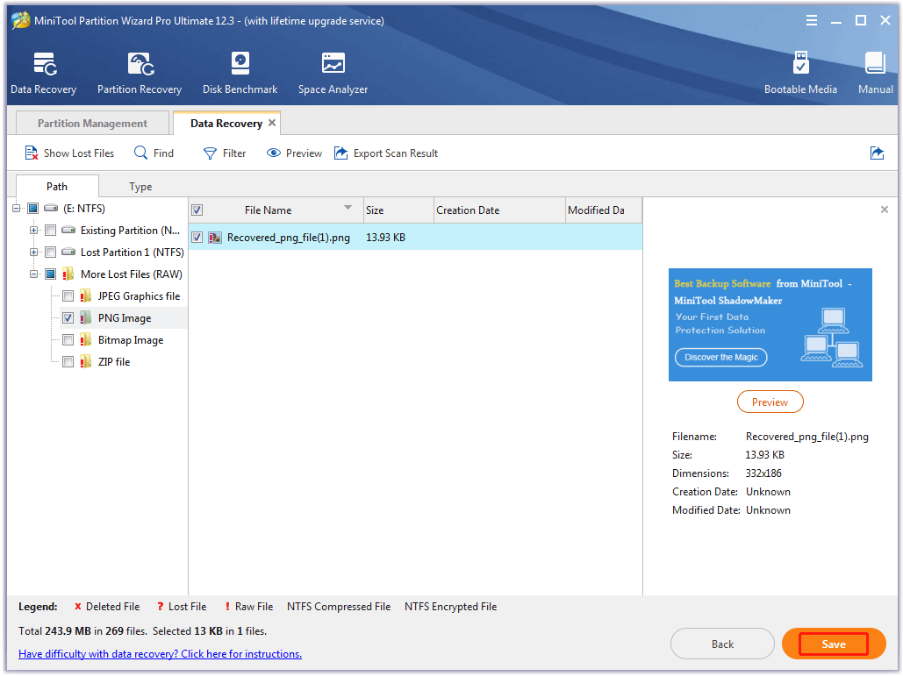Select the Bitmap Image tree label

(131, 340)
